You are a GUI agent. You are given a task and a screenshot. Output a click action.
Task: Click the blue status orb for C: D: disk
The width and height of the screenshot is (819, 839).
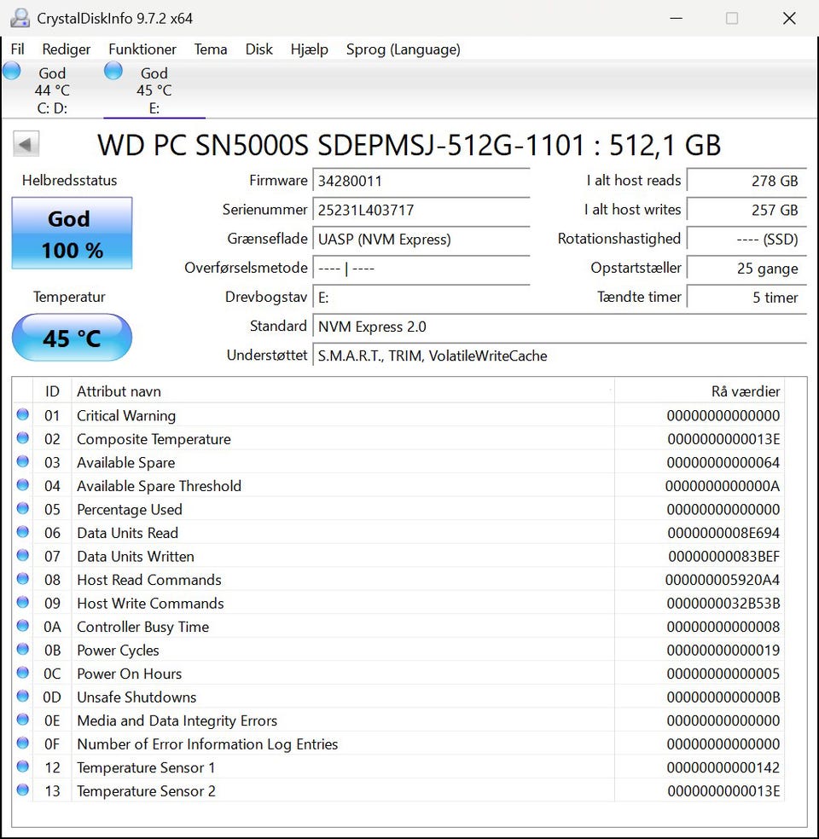12,72
